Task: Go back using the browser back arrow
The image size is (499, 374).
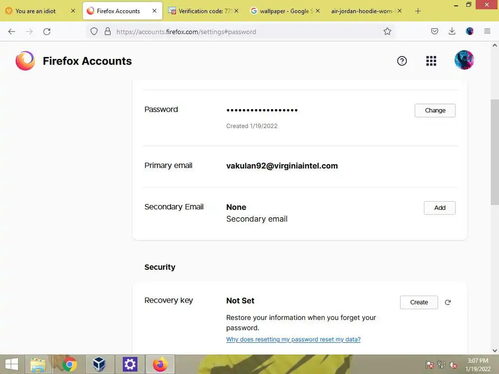Action: 12,32
